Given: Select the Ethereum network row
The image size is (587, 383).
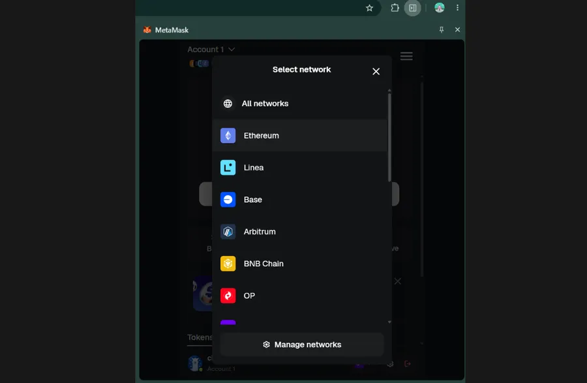Looking at the screenshot, I should (x=299, y=136).
